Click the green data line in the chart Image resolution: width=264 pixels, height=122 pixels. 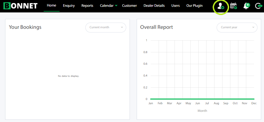[202, 99]
